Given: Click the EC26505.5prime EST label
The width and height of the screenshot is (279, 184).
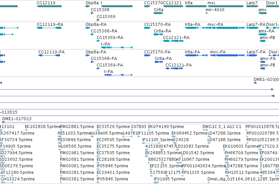Looking at the screenshot, I should (113, 140).
